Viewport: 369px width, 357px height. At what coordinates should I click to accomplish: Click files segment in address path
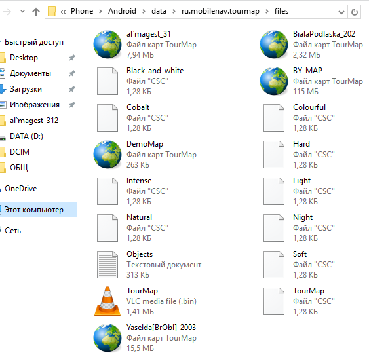[x=281, y=11]
